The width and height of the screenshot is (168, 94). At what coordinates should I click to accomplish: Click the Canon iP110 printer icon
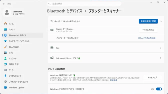[x=52, y=30]
